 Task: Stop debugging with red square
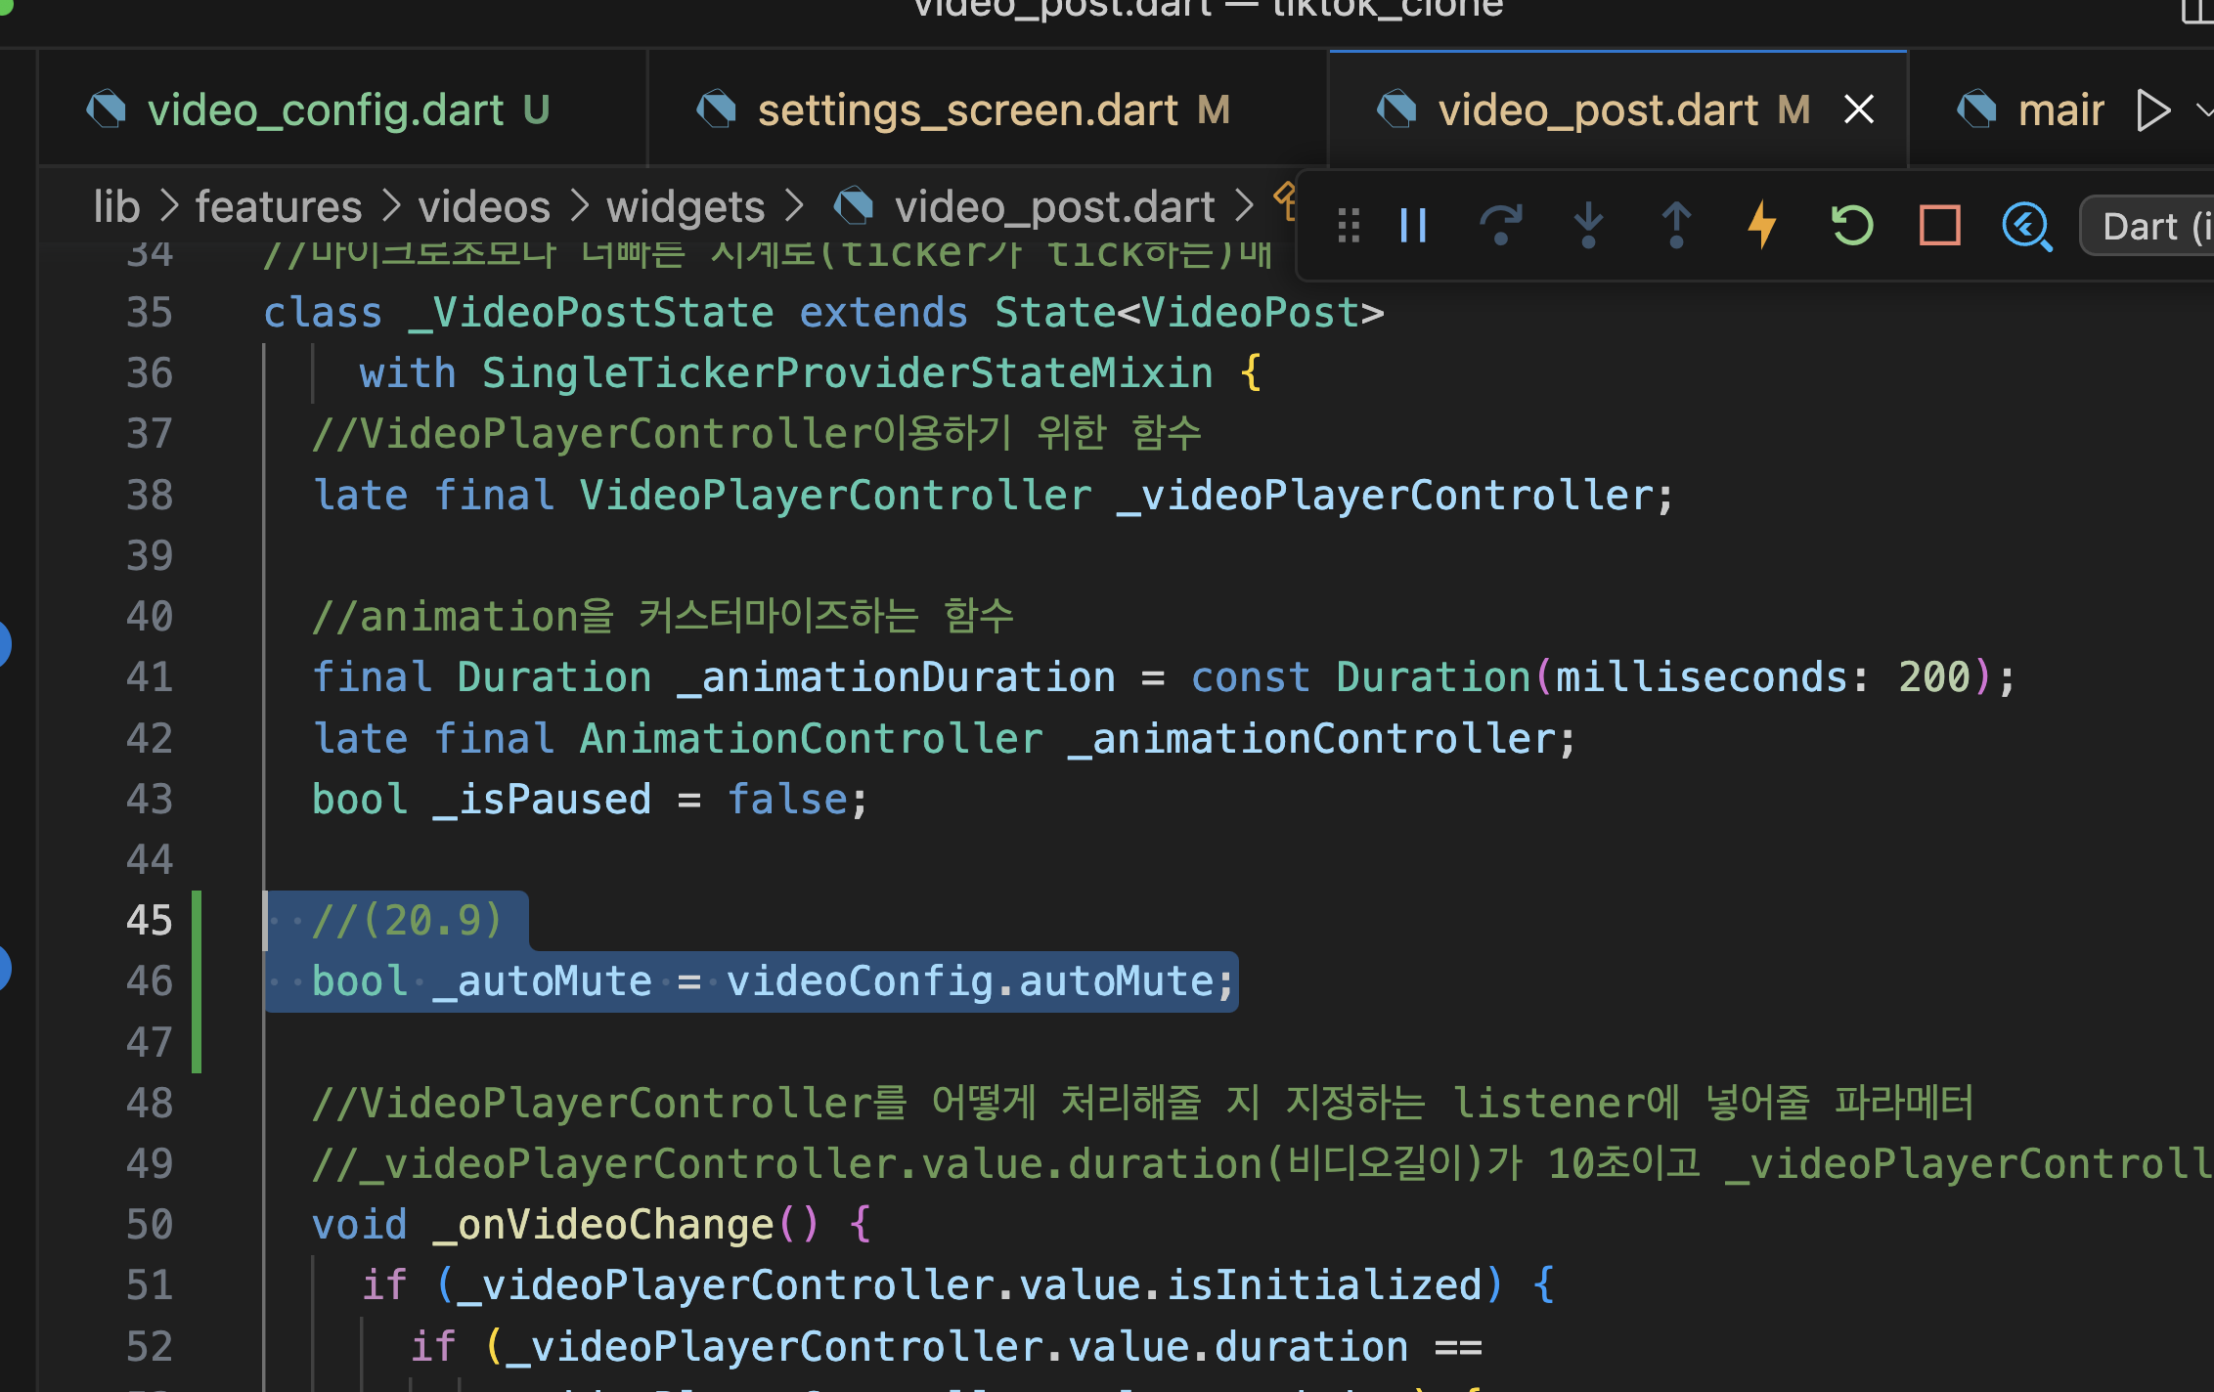(x=1939, y=226)
